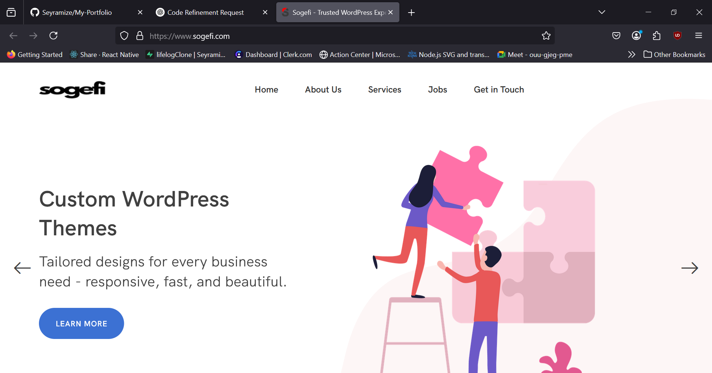Open the uBlock Origin extension icon

tap(678, 36)
